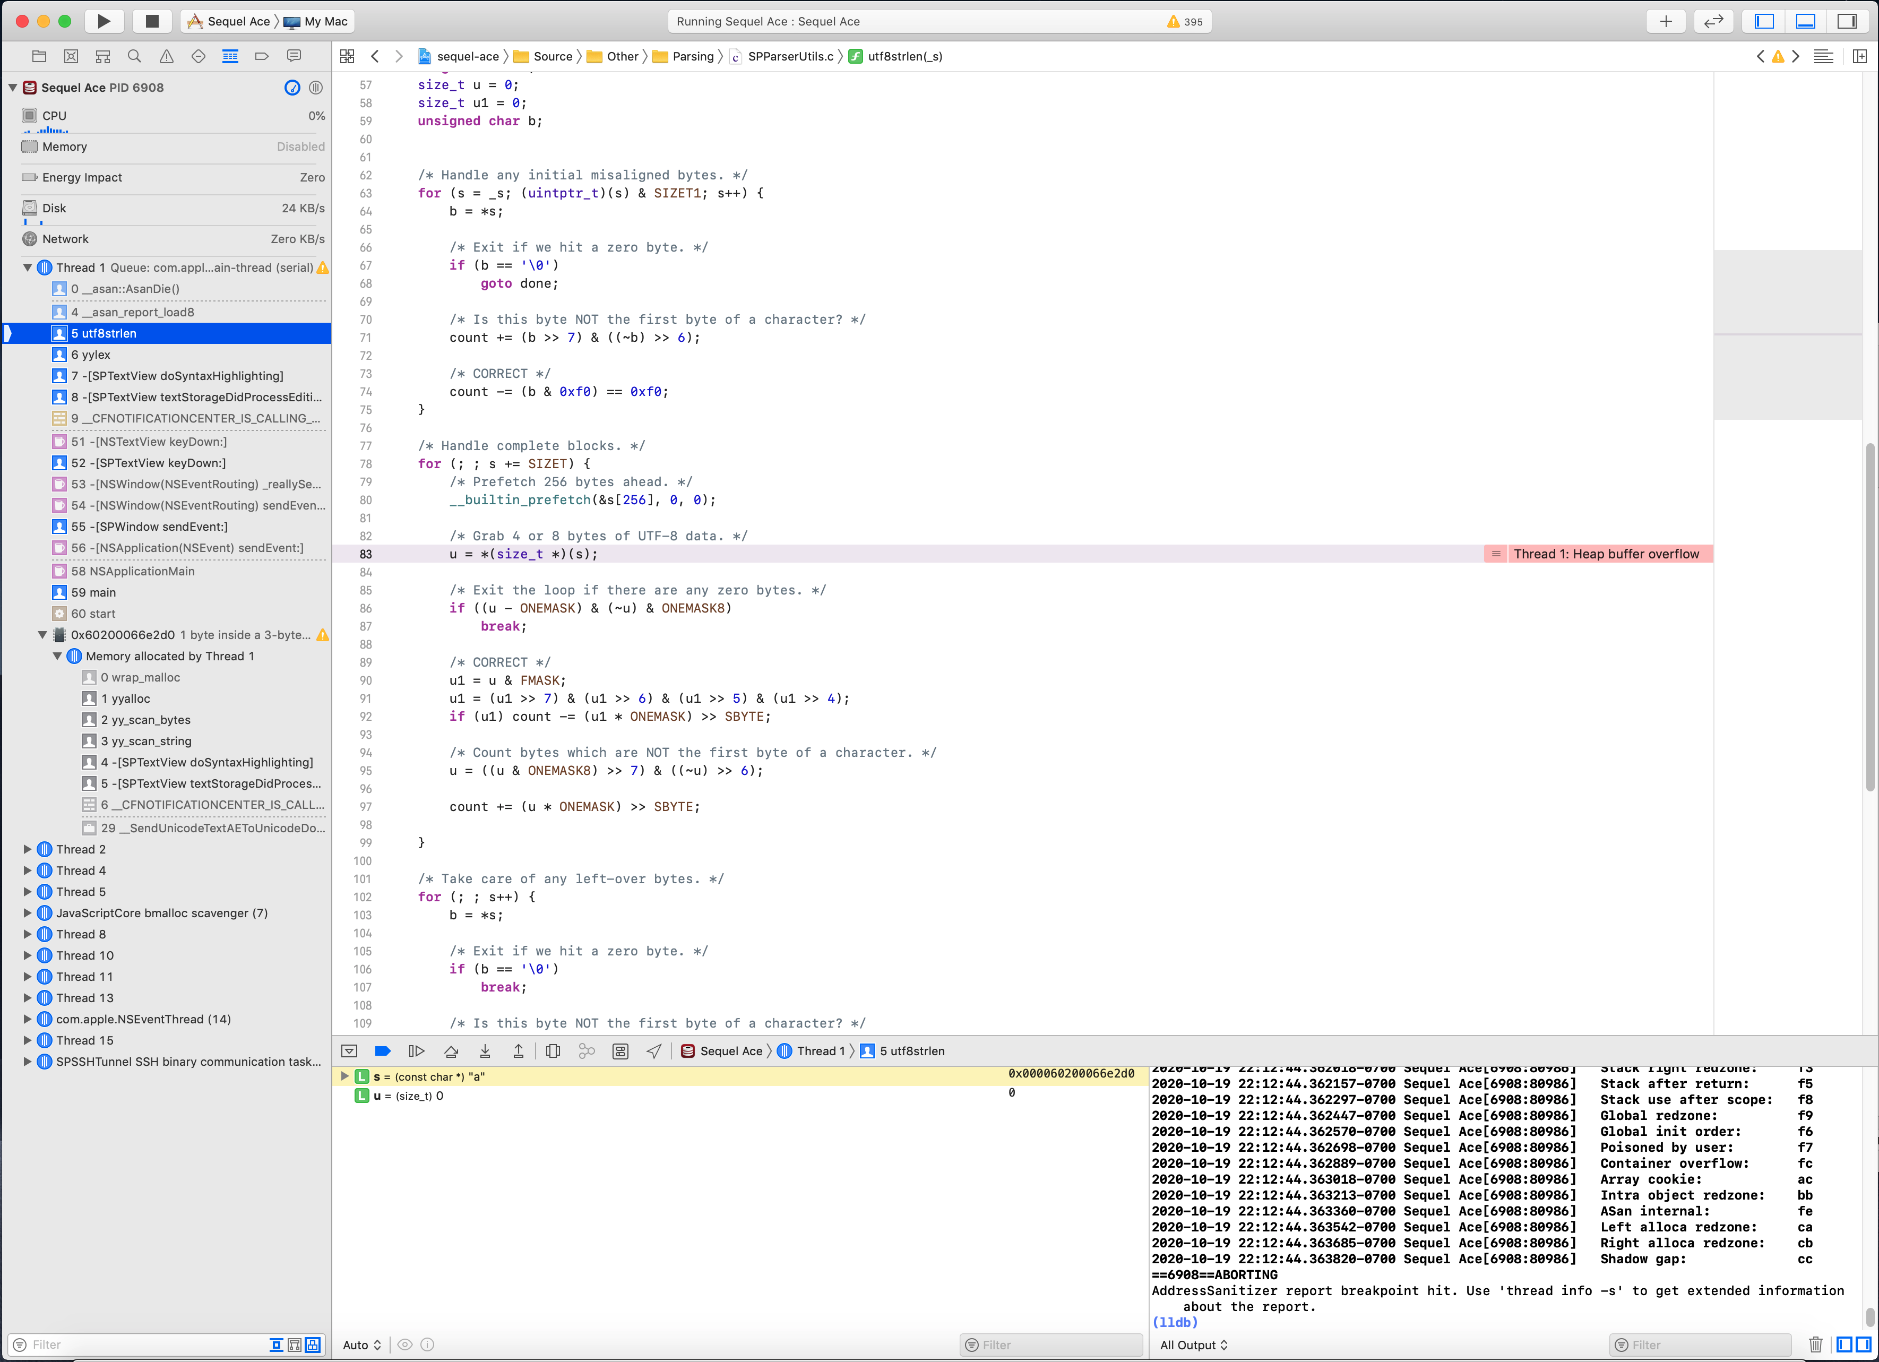This screenshot has width=1879, height=1362.
Task: Select the Source breadcrumb folder
Action: point(544,56)
